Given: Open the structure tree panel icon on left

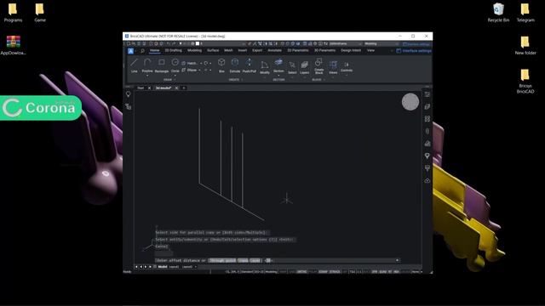Looking at the screenshot, I should pyautogui.click(x=129, y=106).
